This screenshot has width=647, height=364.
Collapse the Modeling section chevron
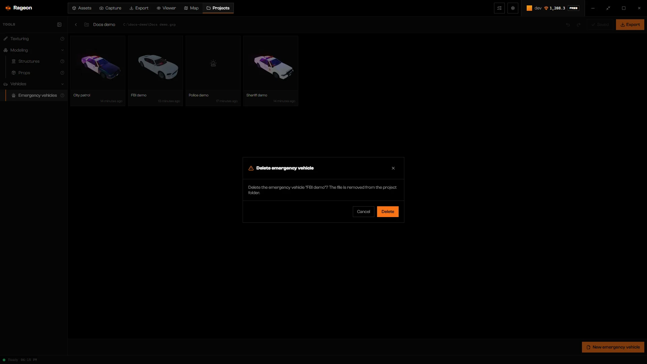pyautogui.click(x=62, y=50)
